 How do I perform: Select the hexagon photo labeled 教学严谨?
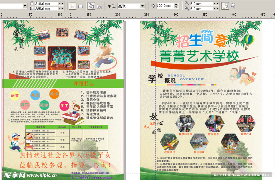[246, 123]
